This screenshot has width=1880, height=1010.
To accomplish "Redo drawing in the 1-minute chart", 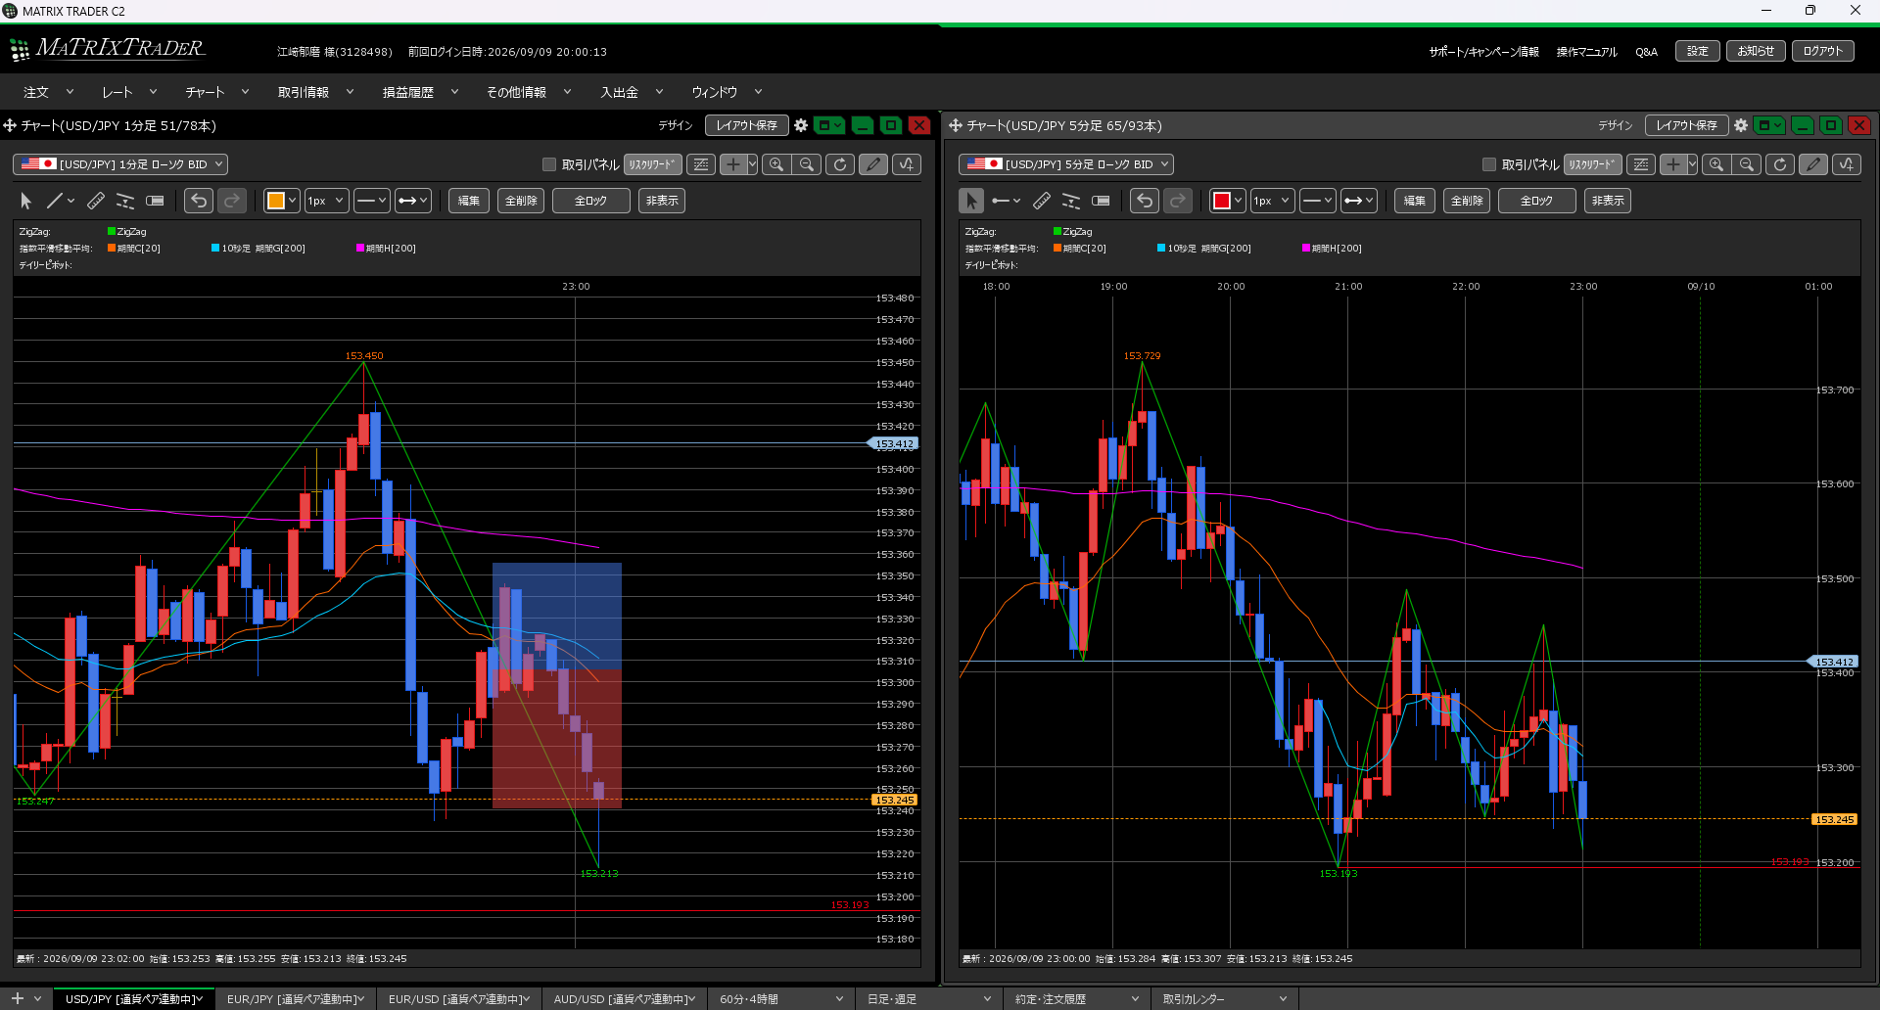I will 232,201.
